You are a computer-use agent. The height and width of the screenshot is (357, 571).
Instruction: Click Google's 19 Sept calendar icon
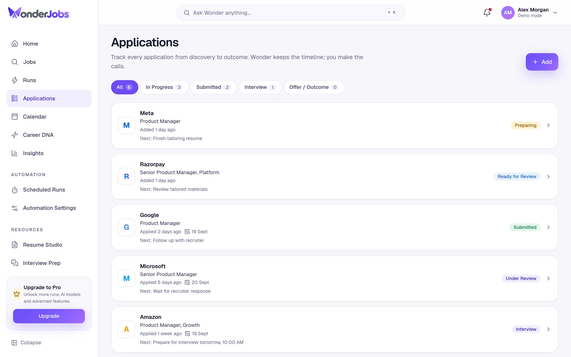[x=187, y=232]
